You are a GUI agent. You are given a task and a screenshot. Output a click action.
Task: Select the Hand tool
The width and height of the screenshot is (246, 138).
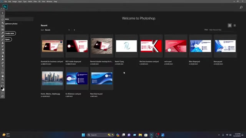[x=3, y=76]
